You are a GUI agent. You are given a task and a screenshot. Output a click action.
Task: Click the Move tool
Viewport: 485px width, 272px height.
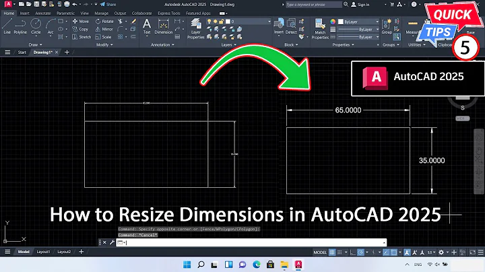tap(81, 22)
